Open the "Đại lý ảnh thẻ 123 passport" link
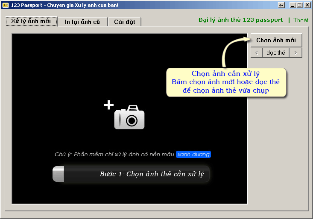The width and height of the screenshot is (313, 219). tap(240, 20)
